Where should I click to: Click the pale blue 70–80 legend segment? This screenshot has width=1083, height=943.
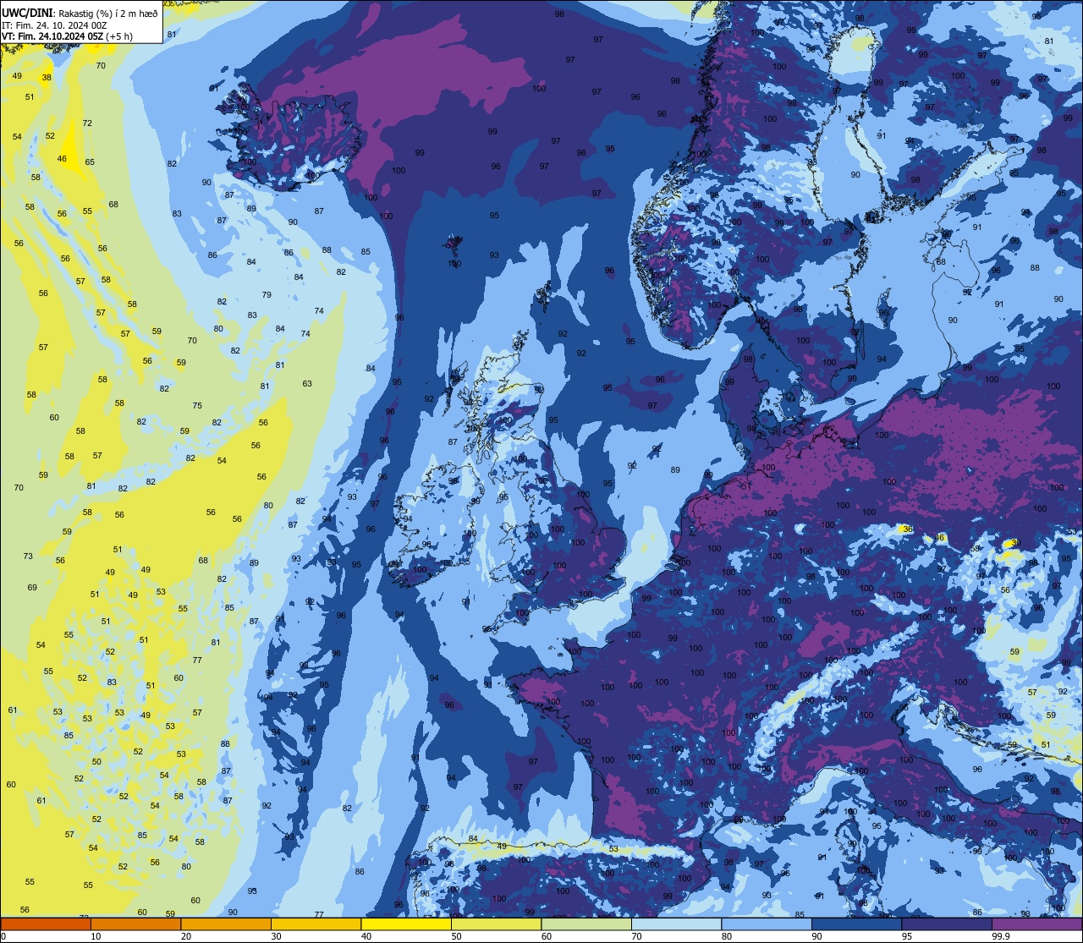point(676,924)
